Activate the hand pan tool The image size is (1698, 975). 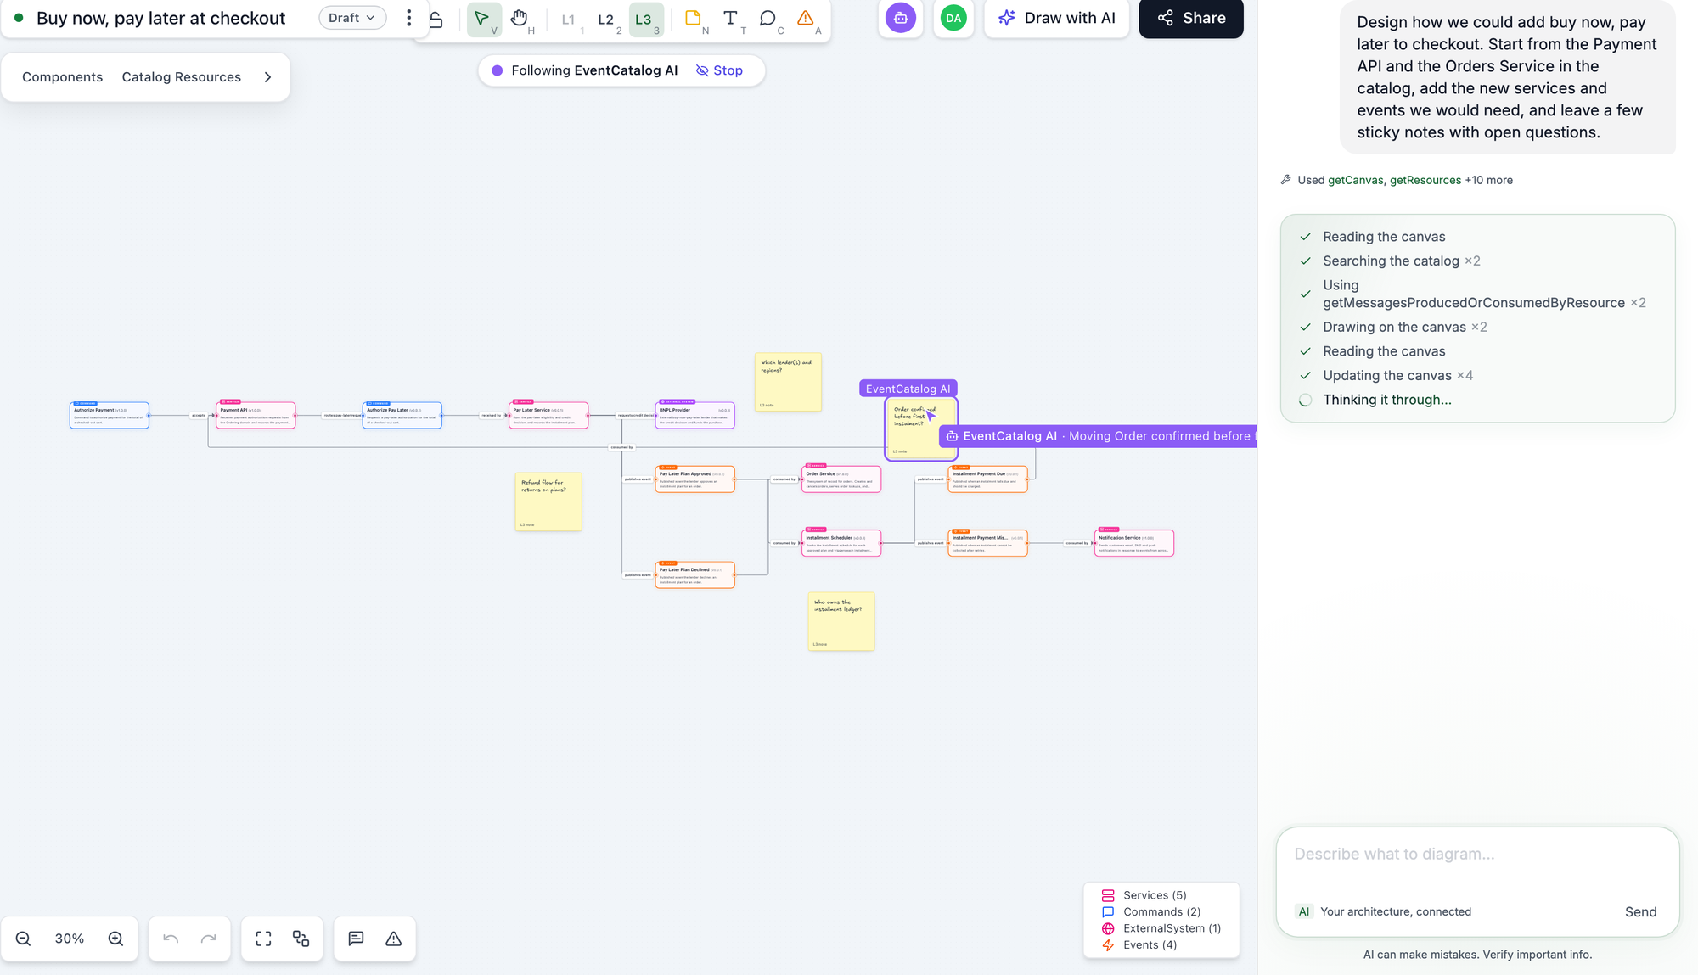click(x=520, y=19)
